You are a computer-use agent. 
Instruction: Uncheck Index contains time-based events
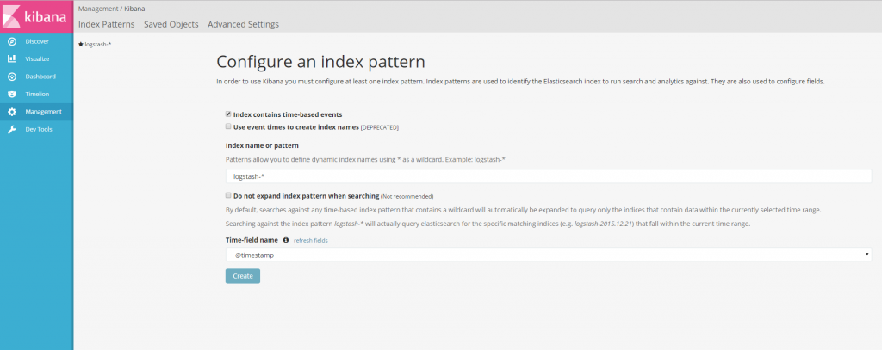[x=228, y=114]
